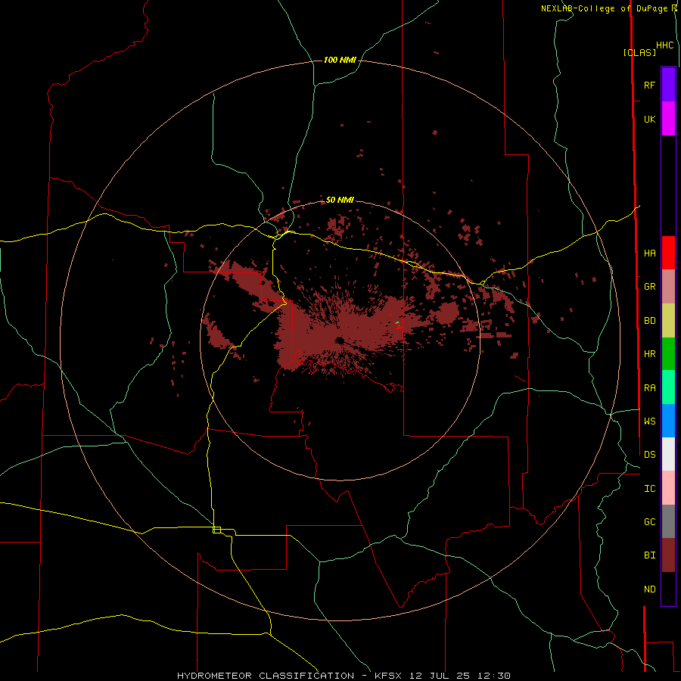This screenshot has width=681, height=681.
Task: Click the HA legend label
Action: click(x=649, y=253)
